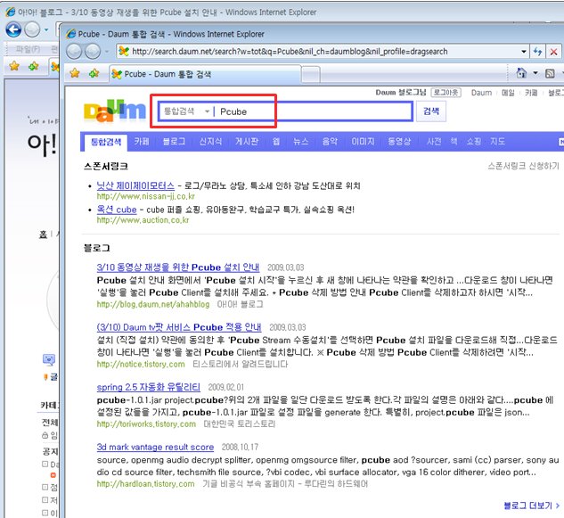Open a new blank tab
Screen dimensions: 564x518
pos(310,75)
